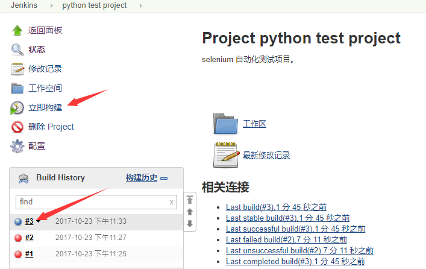Open 工作区 link in main panel
Screen dimensions: 426x269
pyautogui.click(x=254, y=124)
